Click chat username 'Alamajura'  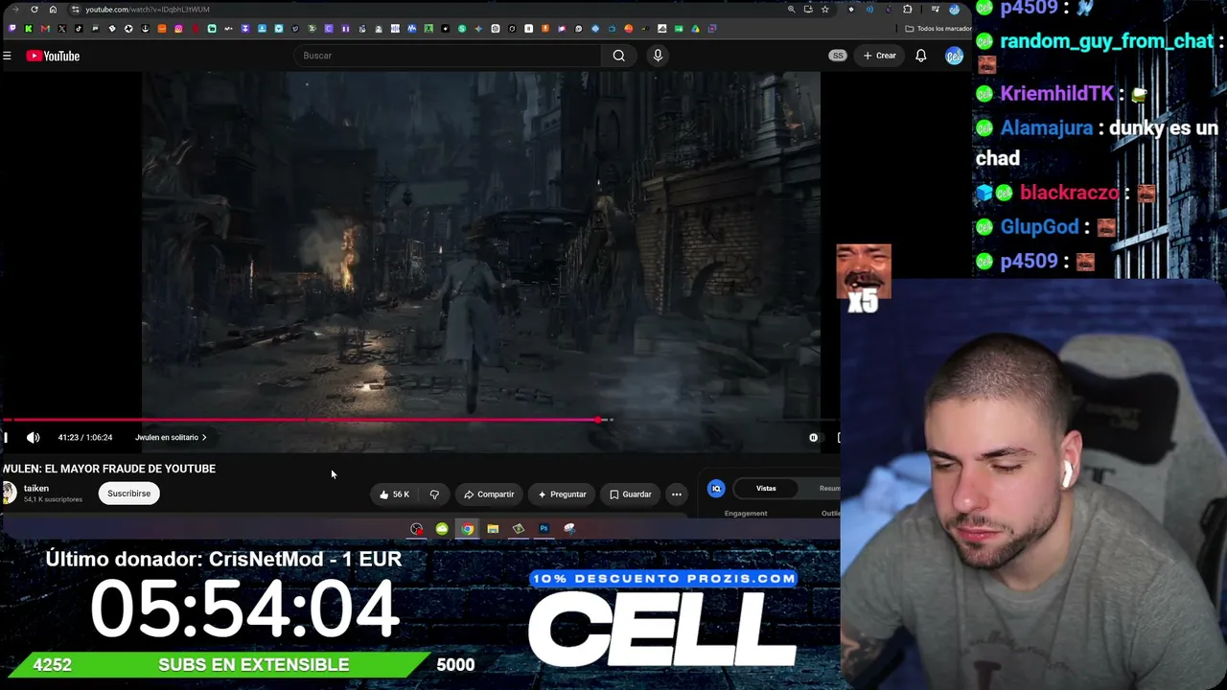pyautogui.click(x=1047, y=128)
